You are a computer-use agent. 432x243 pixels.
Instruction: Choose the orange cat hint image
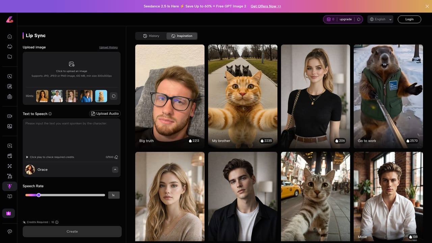point(101,96)
